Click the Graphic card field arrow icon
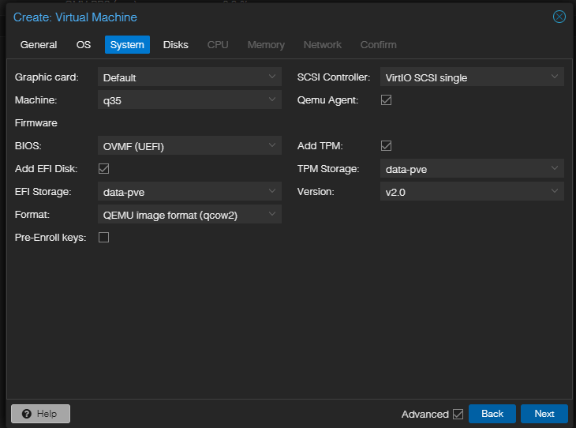This screenshot has width=576, height=428. point(272,77)
